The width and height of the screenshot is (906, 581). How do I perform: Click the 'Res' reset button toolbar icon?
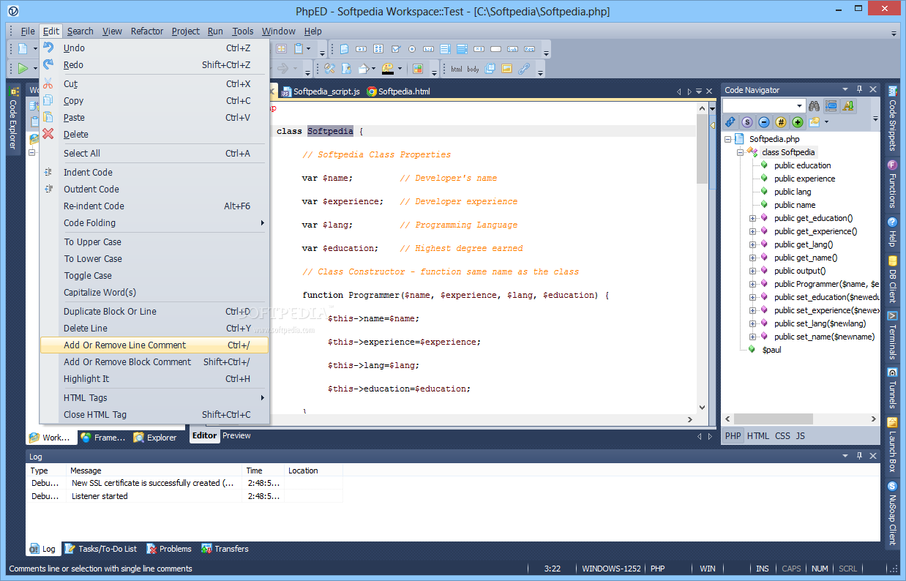529,49
